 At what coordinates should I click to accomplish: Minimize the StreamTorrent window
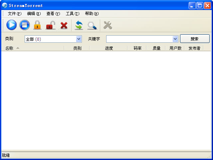point(192,6)
